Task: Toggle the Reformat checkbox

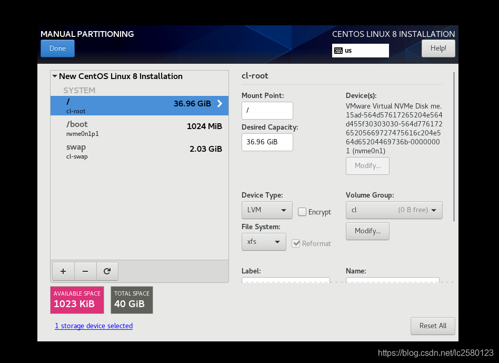Action: click(296, 243)
